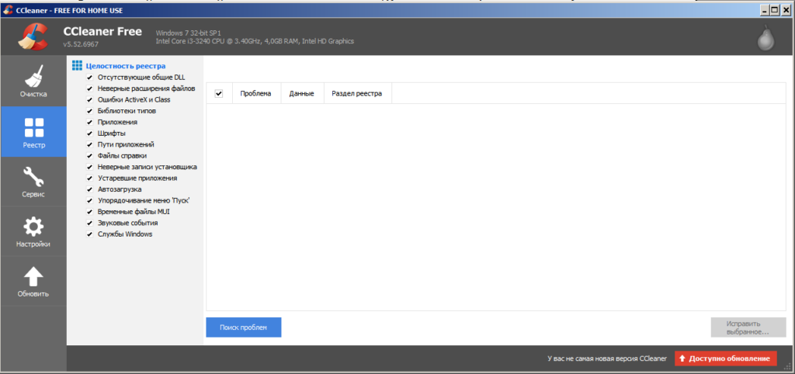Sort by the Проблема column header
Image resolution: width=795 pixels, height=374 pixels.
point(255,94)
